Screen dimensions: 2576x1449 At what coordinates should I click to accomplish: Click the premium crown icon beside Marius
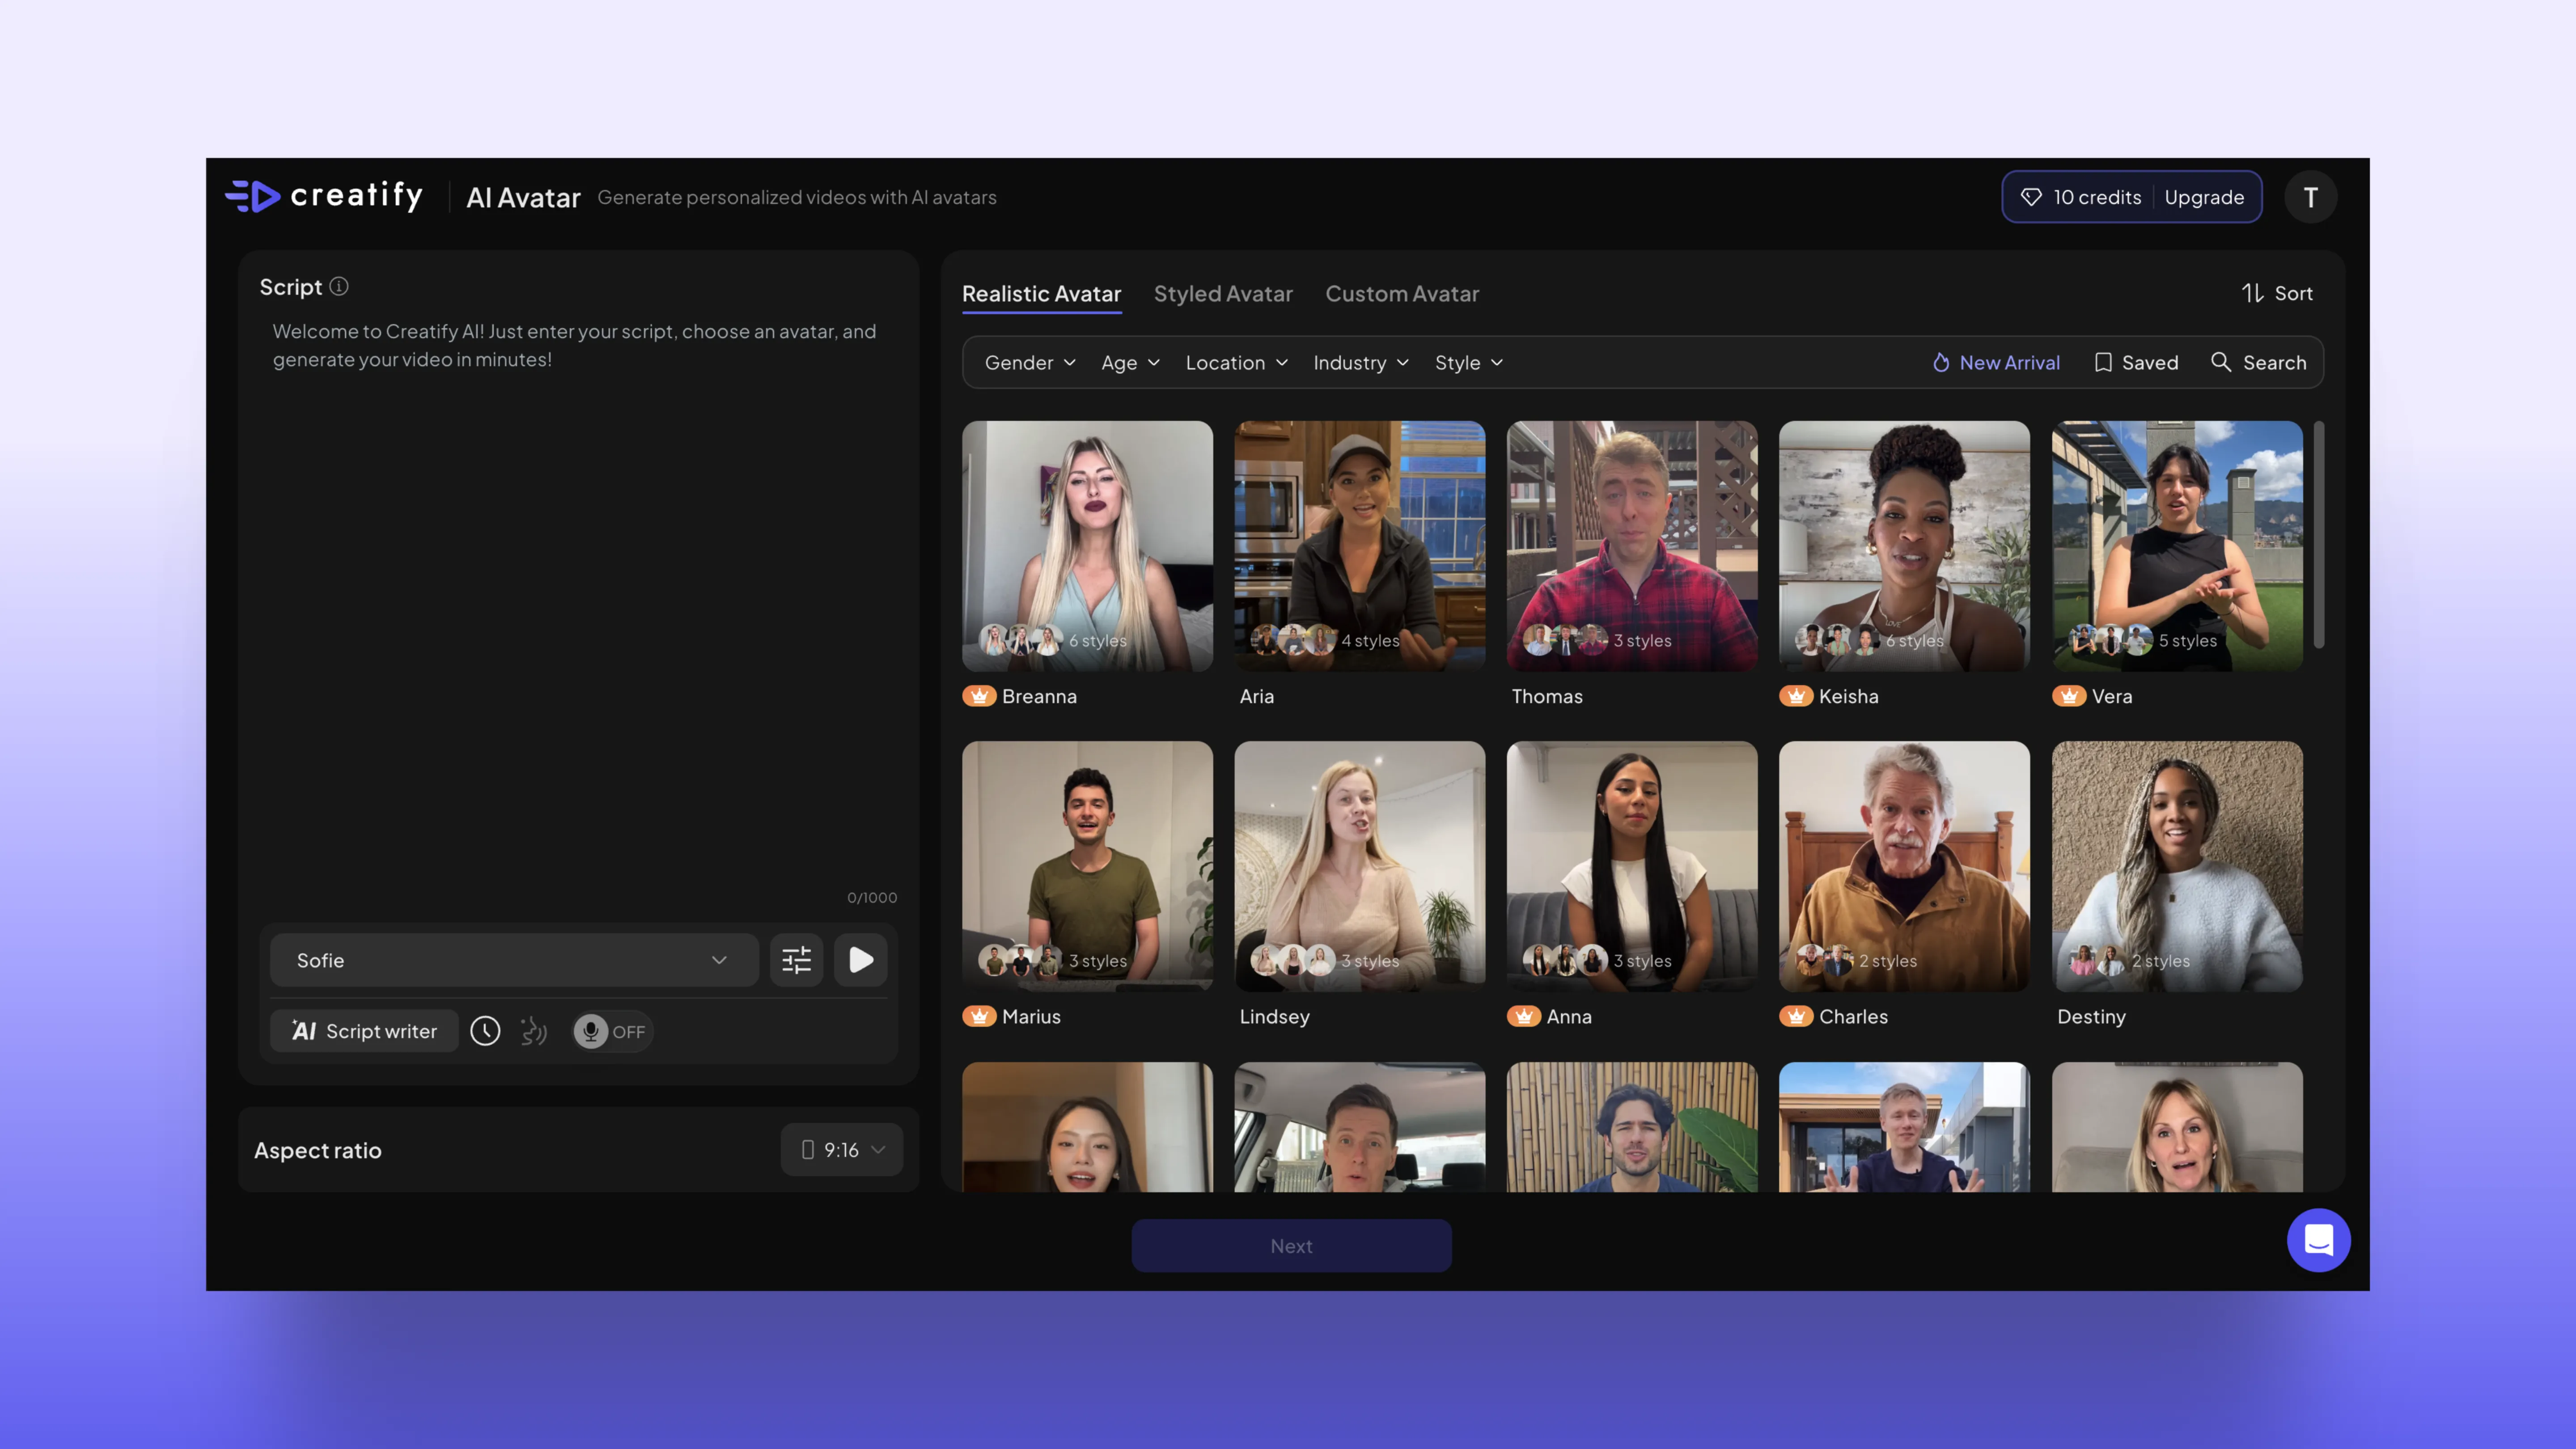[x=979, y=1016]
